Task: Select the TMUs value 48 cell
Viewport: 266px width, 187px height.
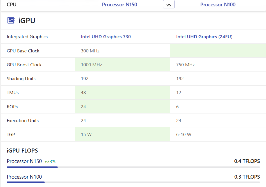Action: coord(123,92)
